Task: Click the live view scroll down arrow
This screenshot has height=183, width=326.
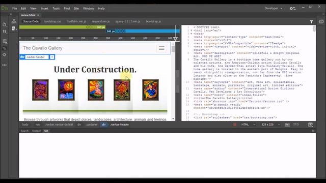Action: coord(173,119)
